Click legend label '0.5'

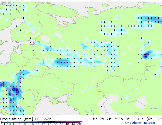pos(9,124)
